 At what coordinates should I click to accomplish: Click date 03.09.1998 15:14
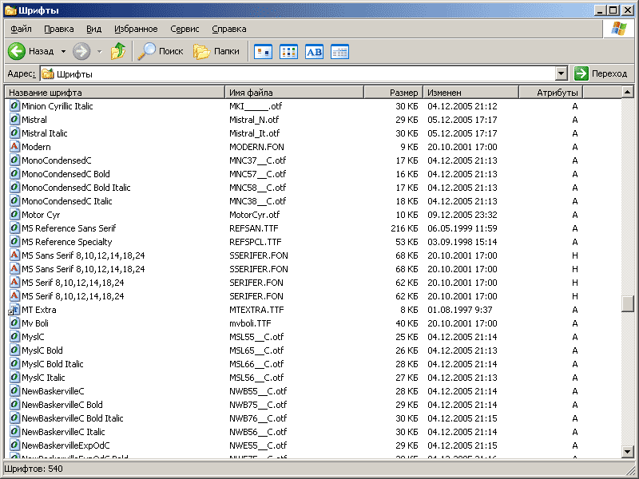click(x=462, y=242)
